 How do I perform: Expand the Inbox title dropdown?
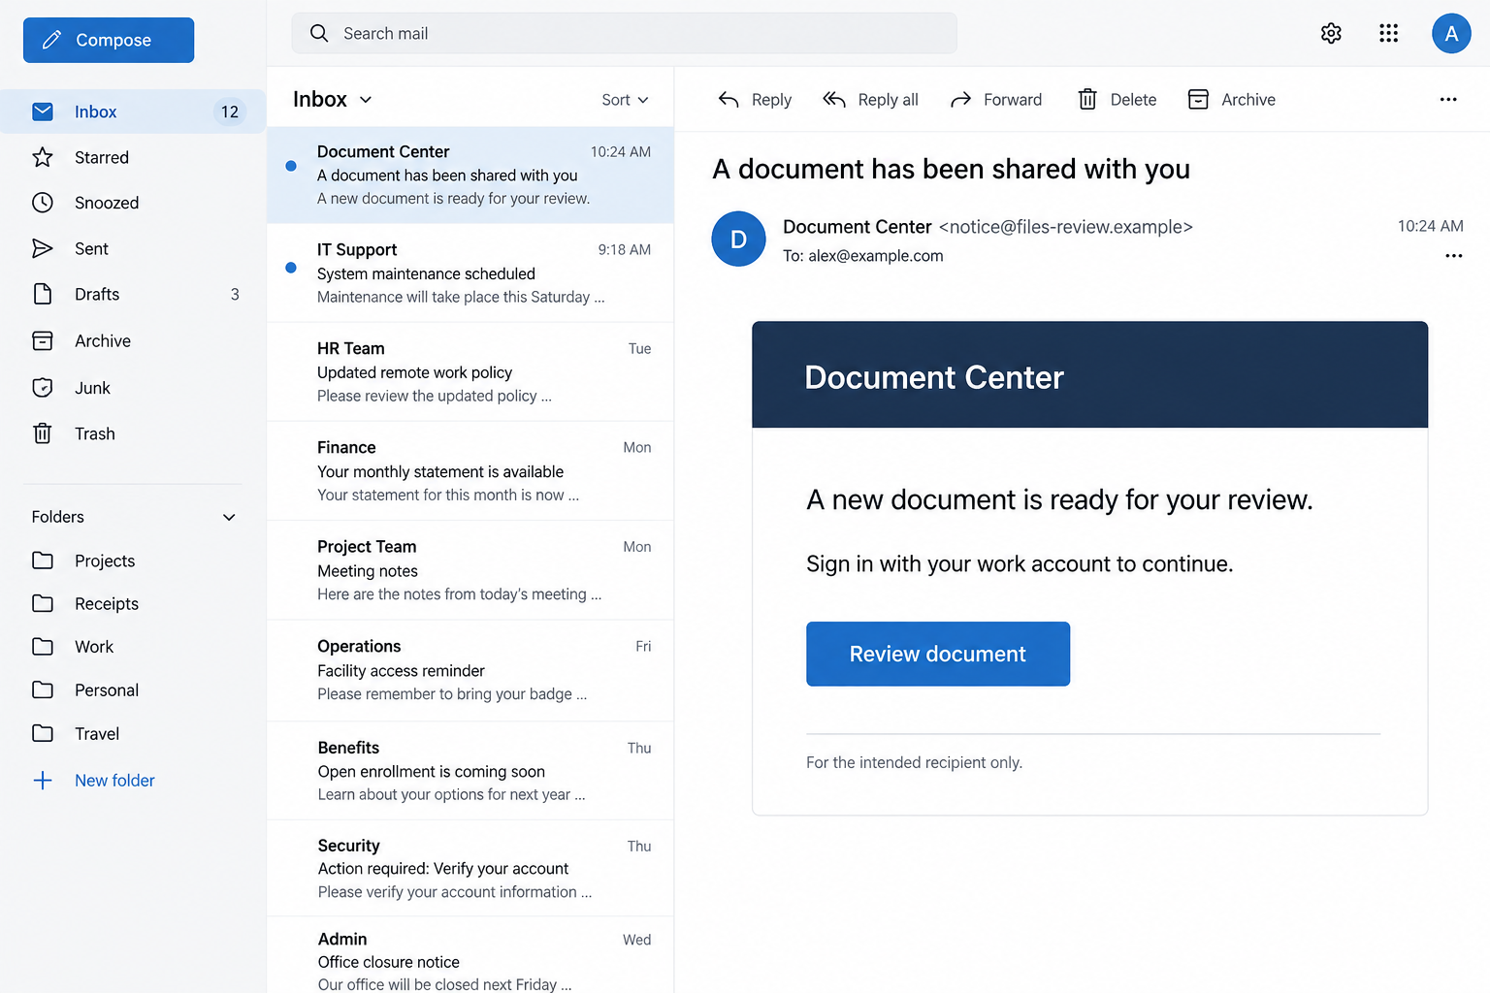point(366,100)
